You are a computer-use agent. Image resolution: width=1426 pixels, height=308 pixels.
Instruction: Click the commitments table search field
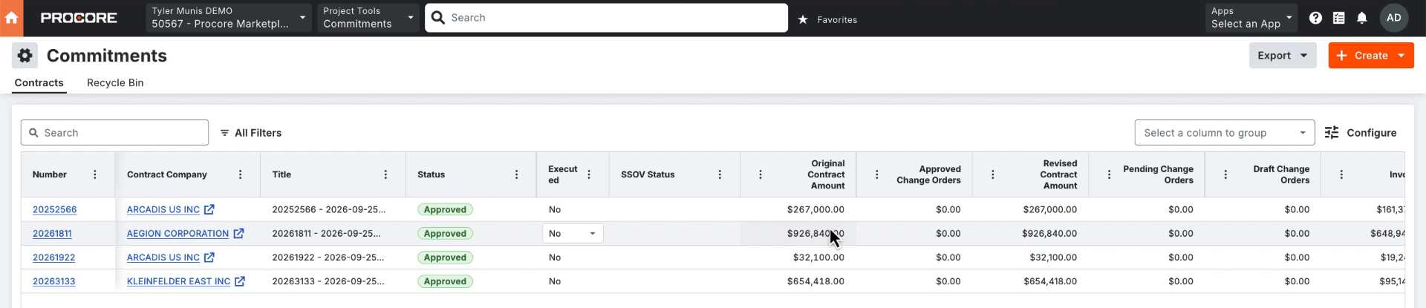pos(114,133)
